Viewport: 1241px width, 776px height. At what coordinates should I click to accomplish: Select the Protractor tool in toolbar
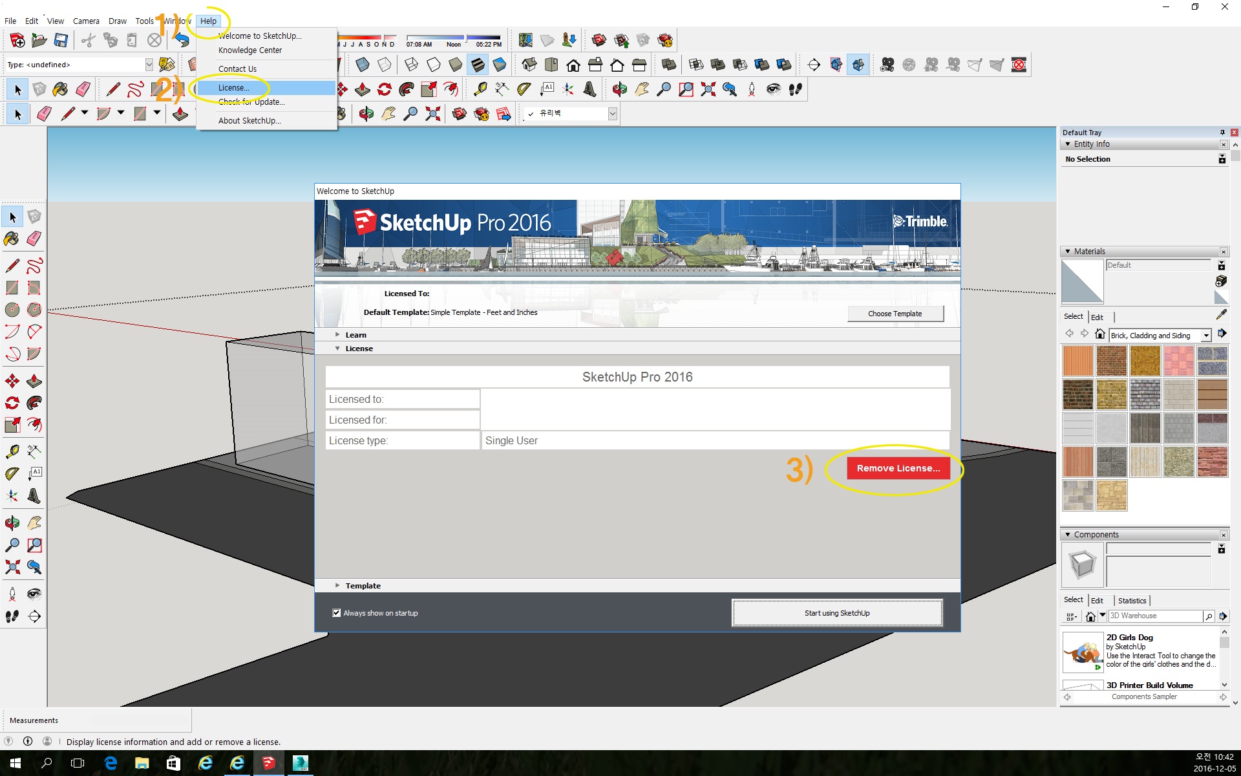[x=524, y=89]
